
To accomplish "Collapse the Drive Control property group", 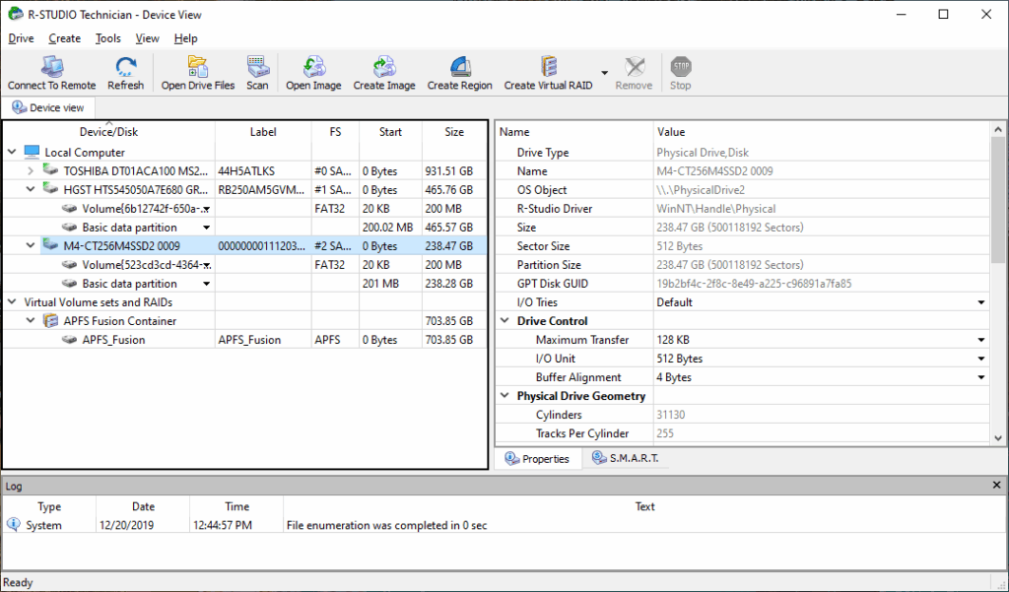I will (x=505, y=320).
